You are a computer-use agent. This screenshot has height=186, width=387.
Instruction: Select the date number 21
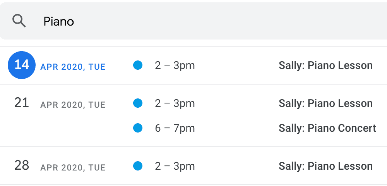click(22, 103)
